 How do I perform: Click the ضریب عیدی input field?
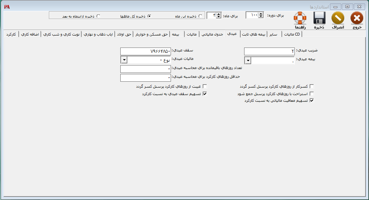(269, 52)
